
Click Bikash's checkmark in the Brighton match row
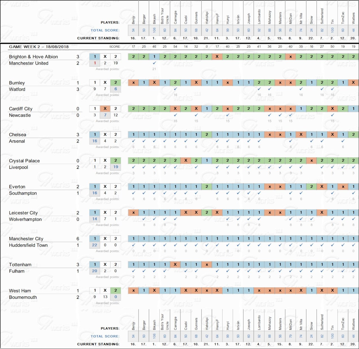pyautogui.click(x=154, y=63)
